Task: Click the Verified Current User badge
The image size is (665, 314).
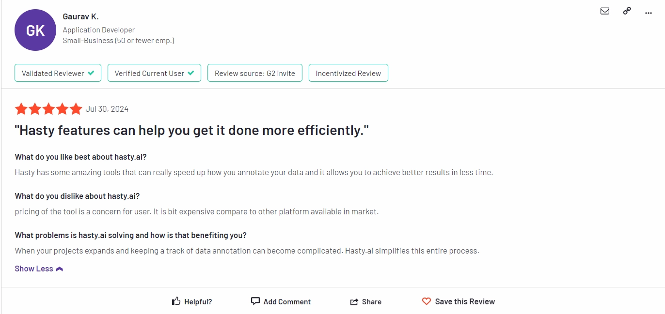Action: tap(154, 73)
